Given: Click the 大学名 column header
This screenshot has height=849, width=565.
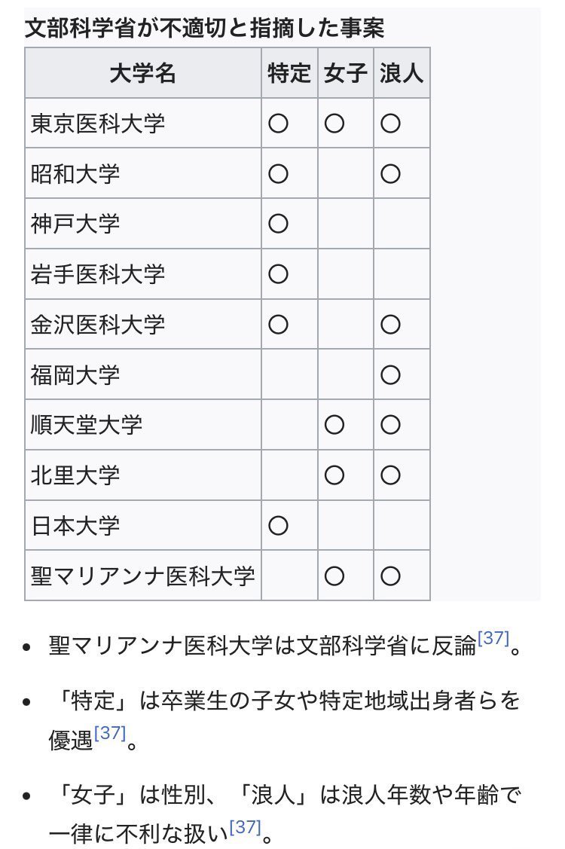Looking at the screenshot, I should point(143,73).
